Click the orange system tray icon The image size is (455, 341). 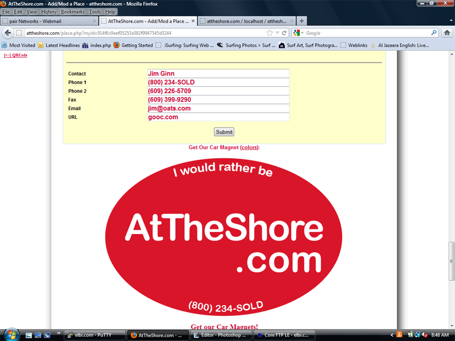point(399,335)
